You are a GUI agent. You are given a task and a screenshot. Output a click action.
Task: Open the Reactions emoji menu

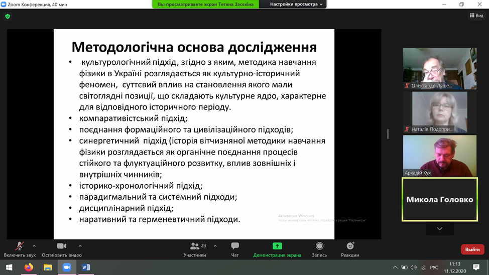tap(350, 246)
